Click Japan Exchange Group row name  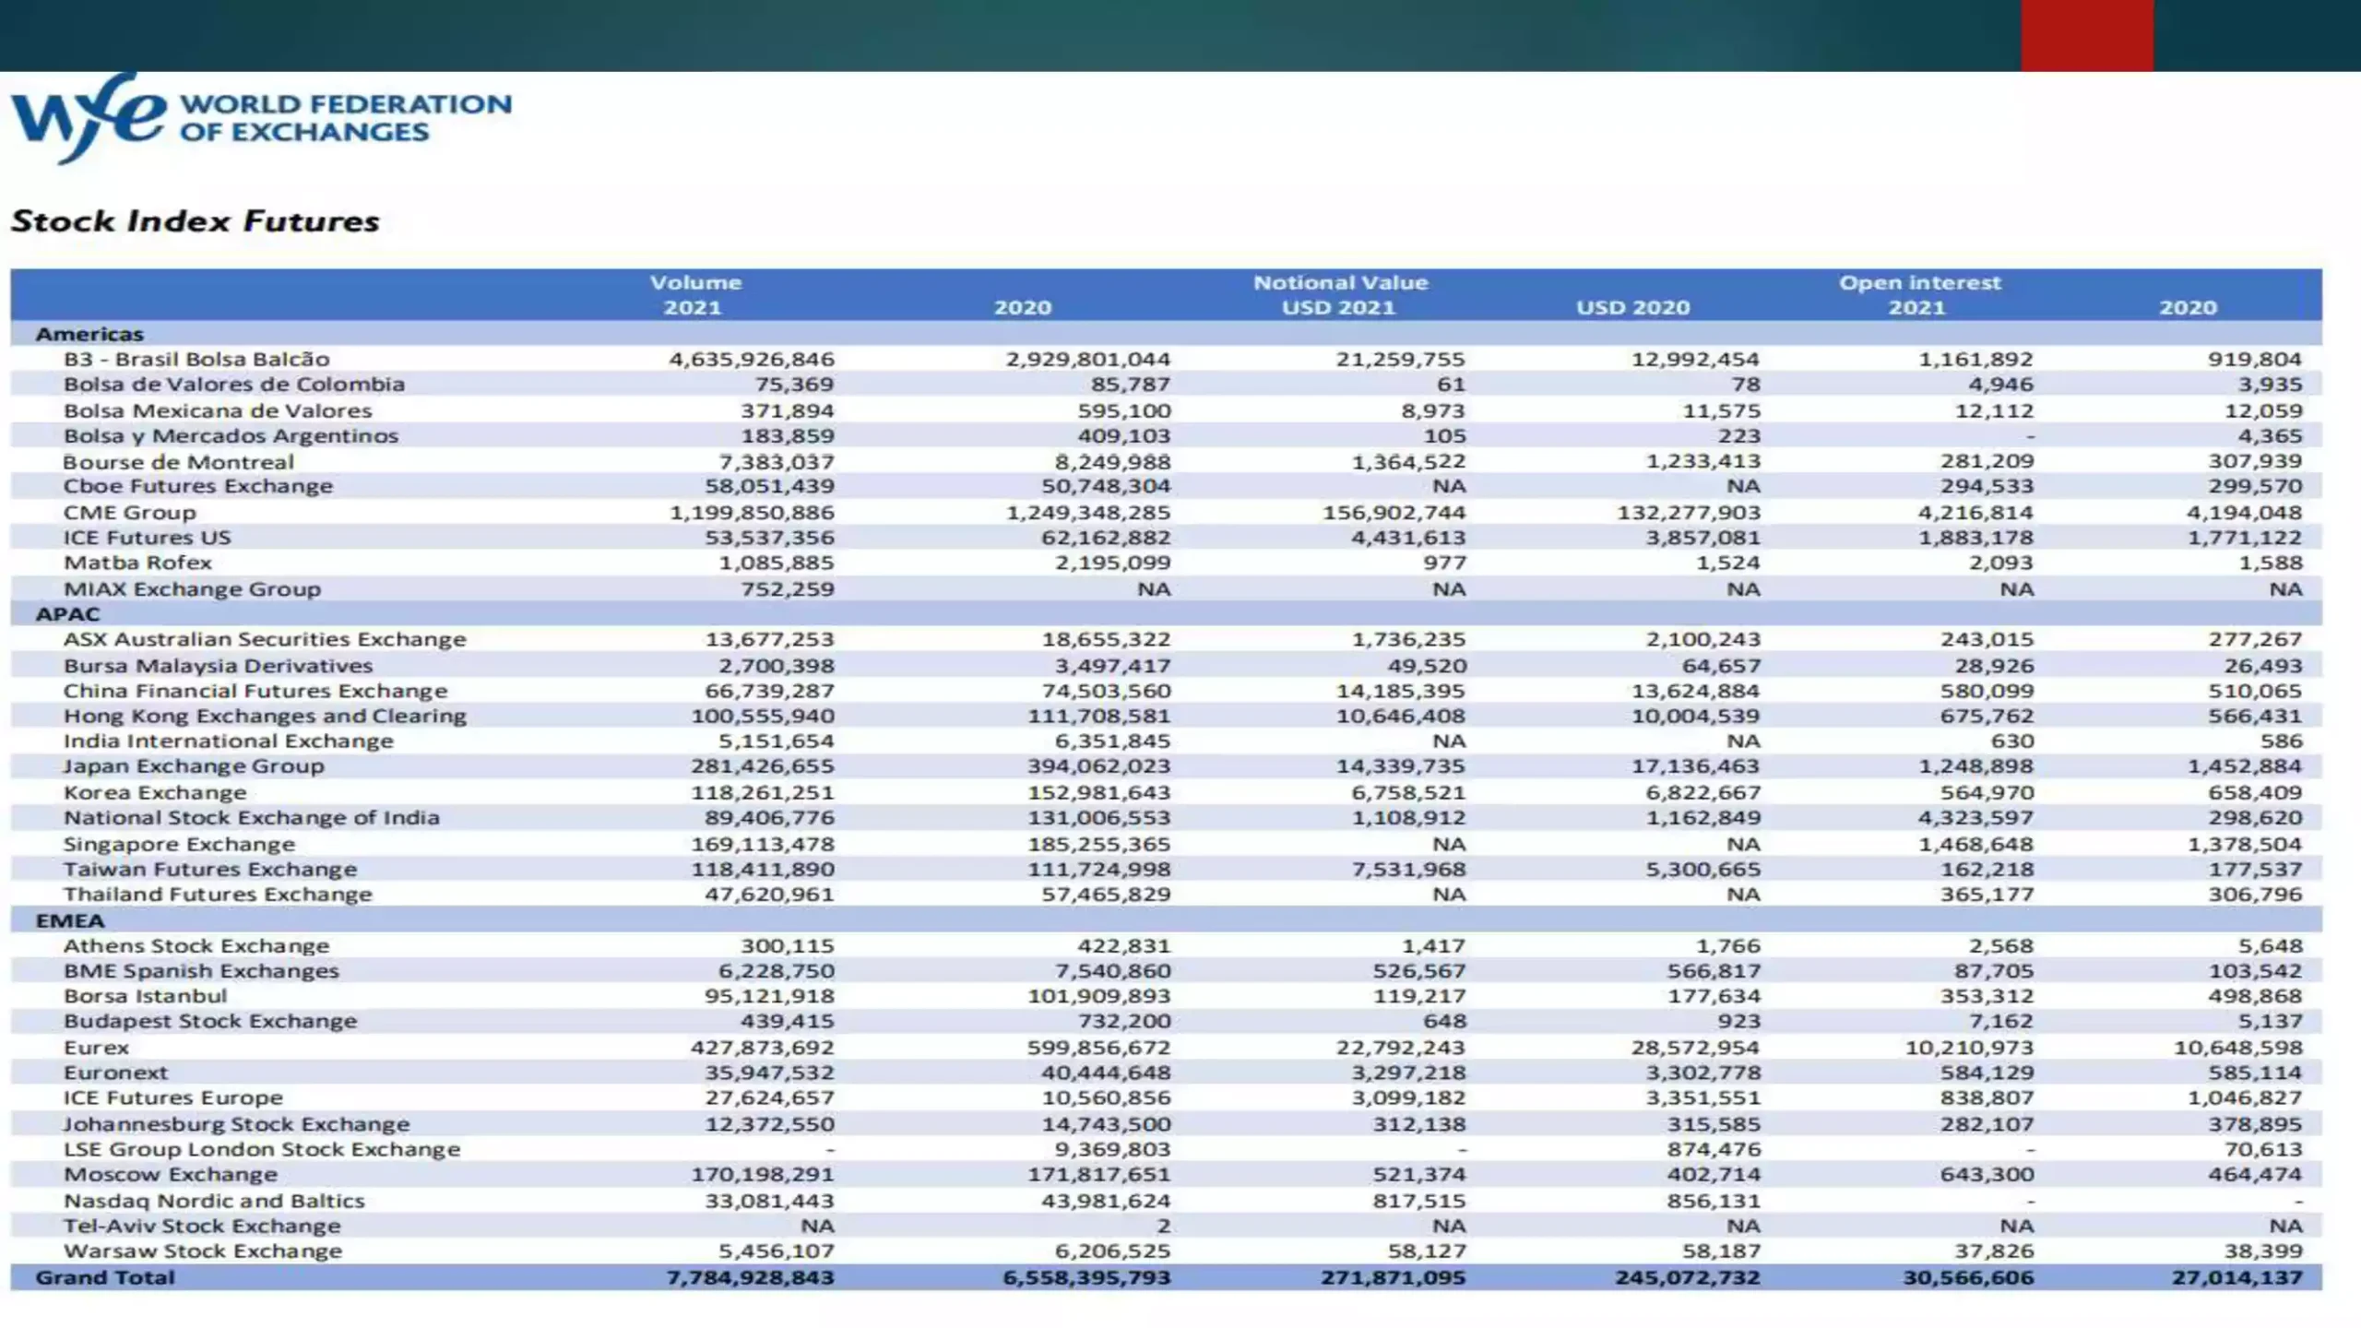194,765
